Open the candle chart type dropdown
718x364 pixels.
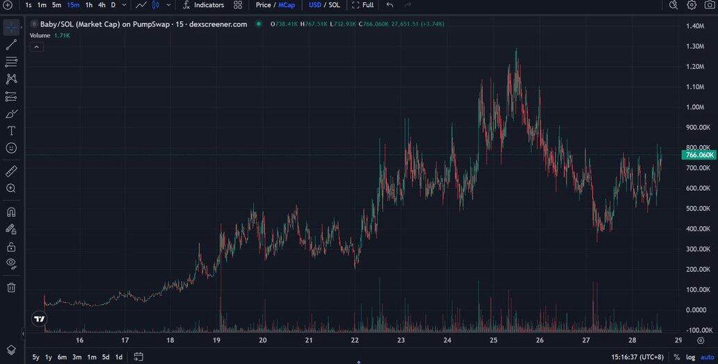pos(168,5)
